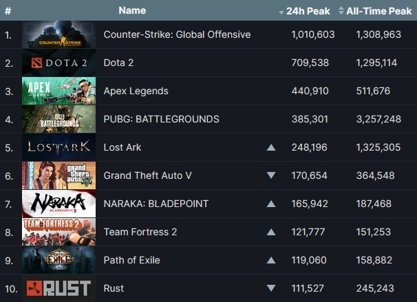
Task: Click the up-trend arrow beside Lost Ark
Action: point(271,148)
